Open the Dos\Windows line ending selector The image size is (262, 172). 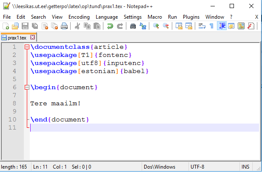[x=160, y=167]
